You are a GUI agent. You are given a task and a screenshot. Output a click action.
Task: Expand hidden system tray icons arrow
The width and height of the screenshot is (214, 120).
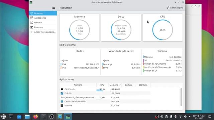click(190, 117)
